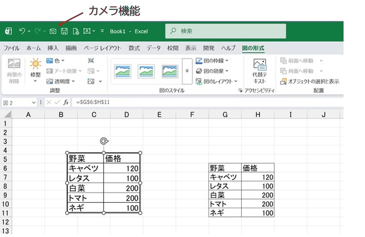
Task: Select column G header
Action: pyautogui.click(x=225, y=114)
